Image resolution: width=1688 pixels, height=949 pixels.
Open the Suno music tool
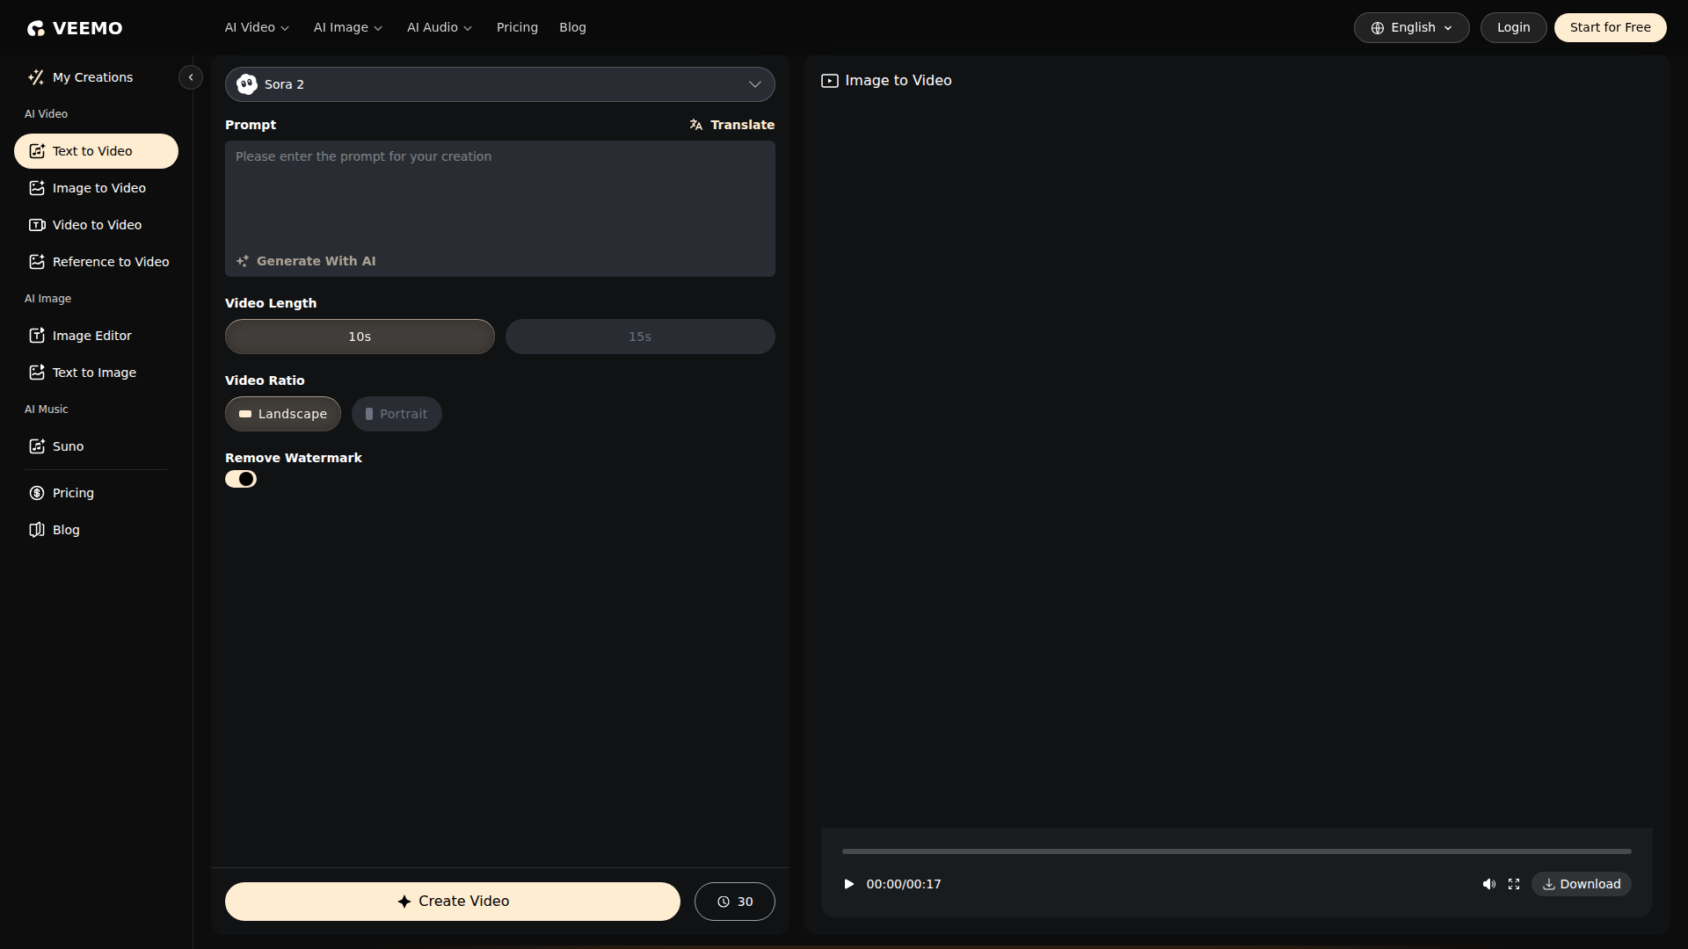(68, 446)
